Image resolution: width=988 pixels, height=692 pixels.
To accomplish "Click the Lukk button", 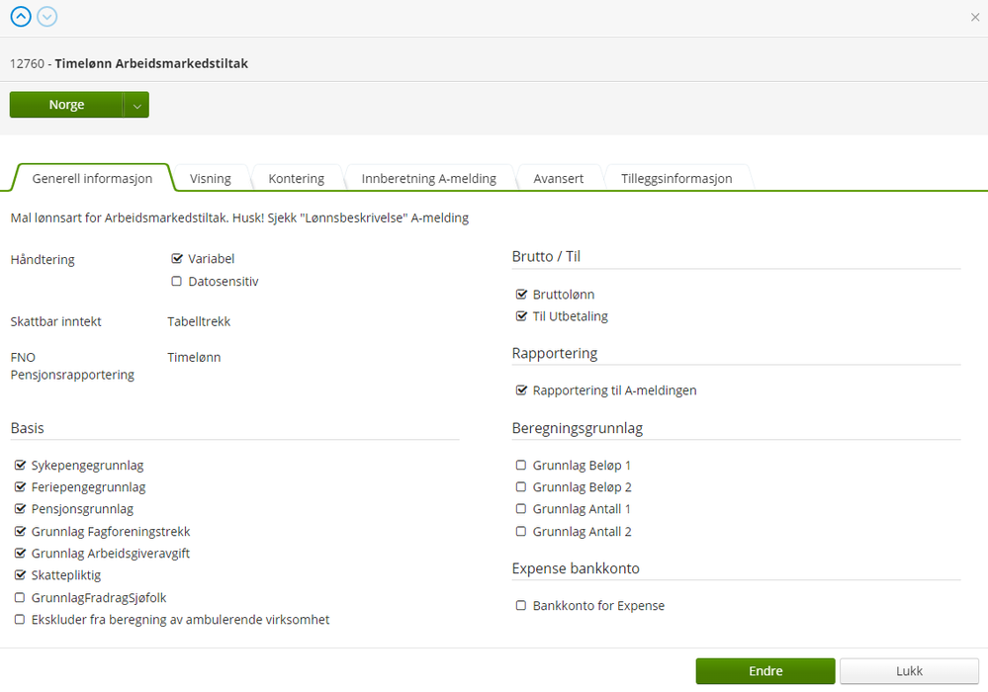I will pos(909,671).
